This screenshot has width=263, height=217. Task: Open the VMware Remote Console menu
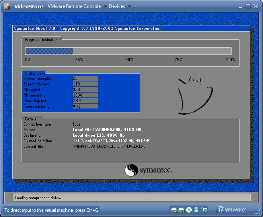click(x=77, y=6)
